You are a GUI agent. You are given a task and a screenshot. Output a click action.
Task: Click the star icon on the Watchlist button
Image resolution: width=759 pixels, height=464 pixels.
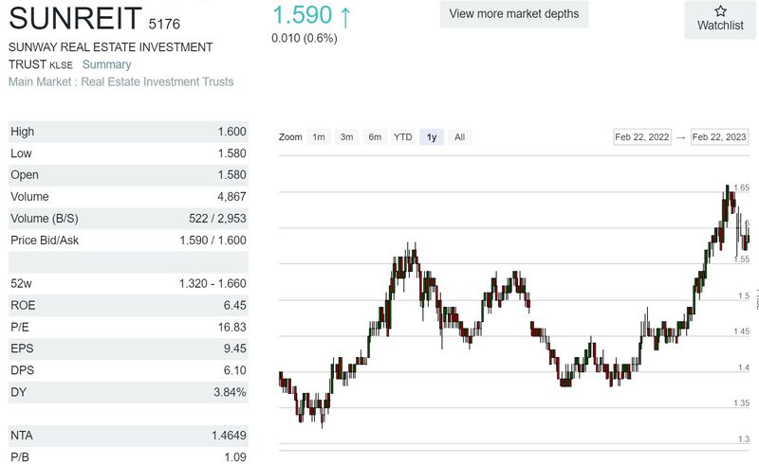point(720,11)
